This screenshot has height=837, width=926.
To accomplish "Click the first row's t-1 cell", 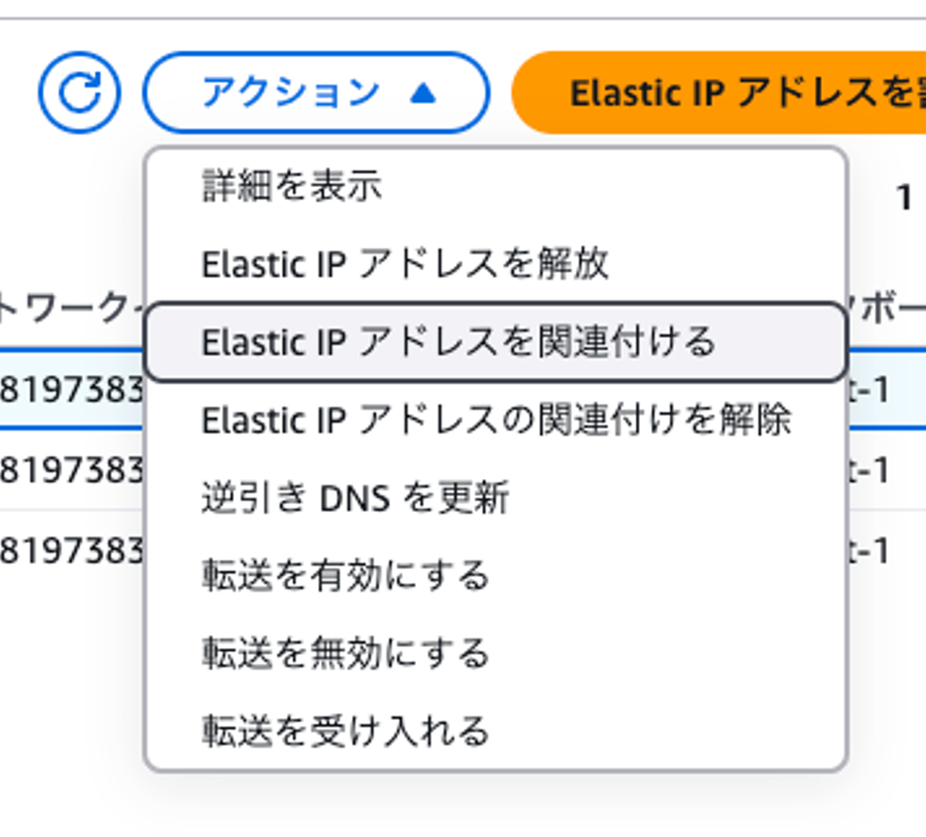I will point(871,390).
